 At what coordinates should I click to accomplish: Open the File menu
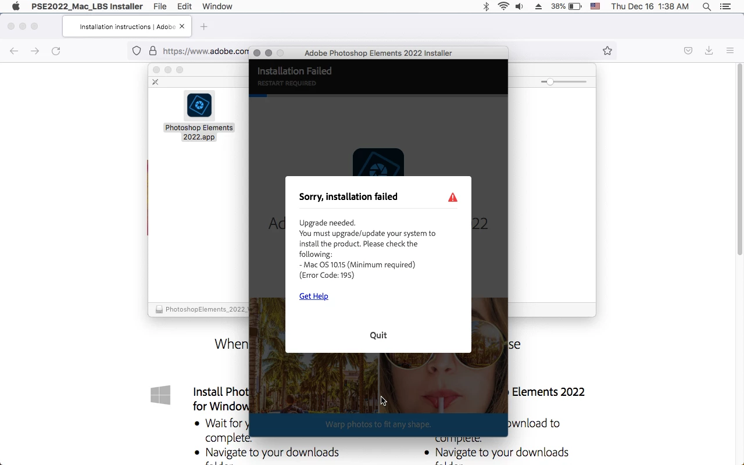[160, 6]
